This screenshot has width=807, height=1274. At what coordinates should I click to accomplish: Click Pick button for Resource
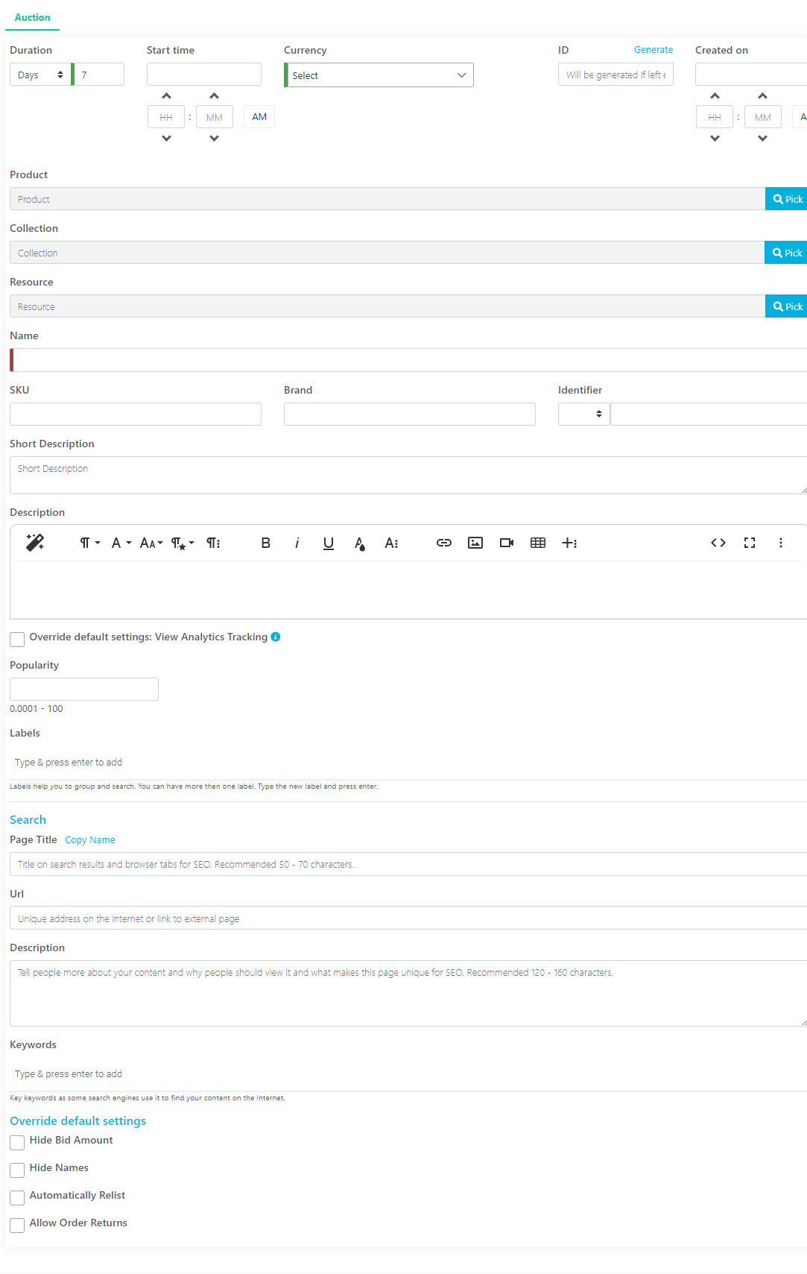click(787, 306)
